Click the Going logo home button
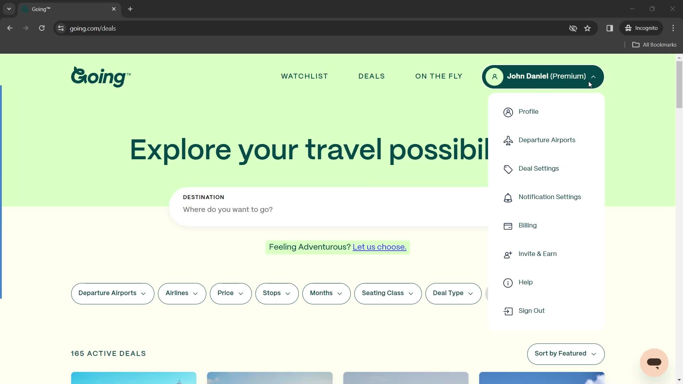 point(101,77)
